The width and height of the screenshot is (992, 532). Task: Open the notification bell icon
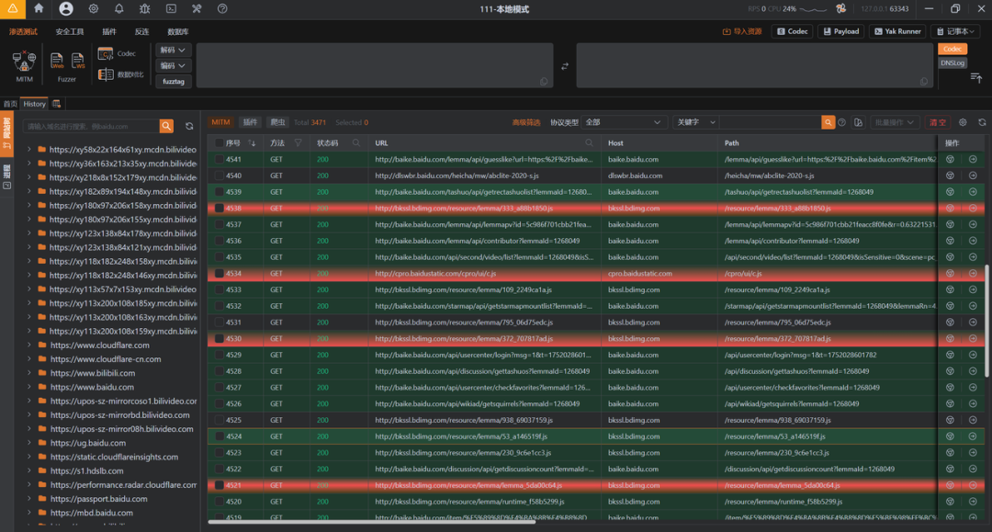pos(118,9)
